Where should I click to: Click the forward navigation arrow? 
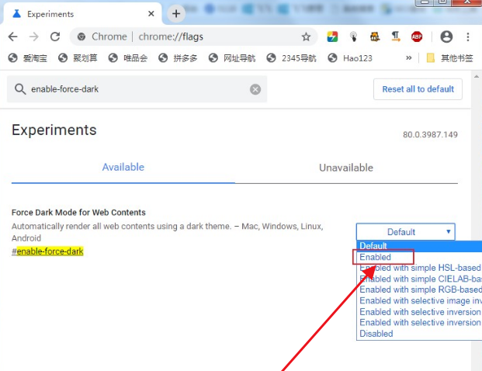tap(34, 37)
